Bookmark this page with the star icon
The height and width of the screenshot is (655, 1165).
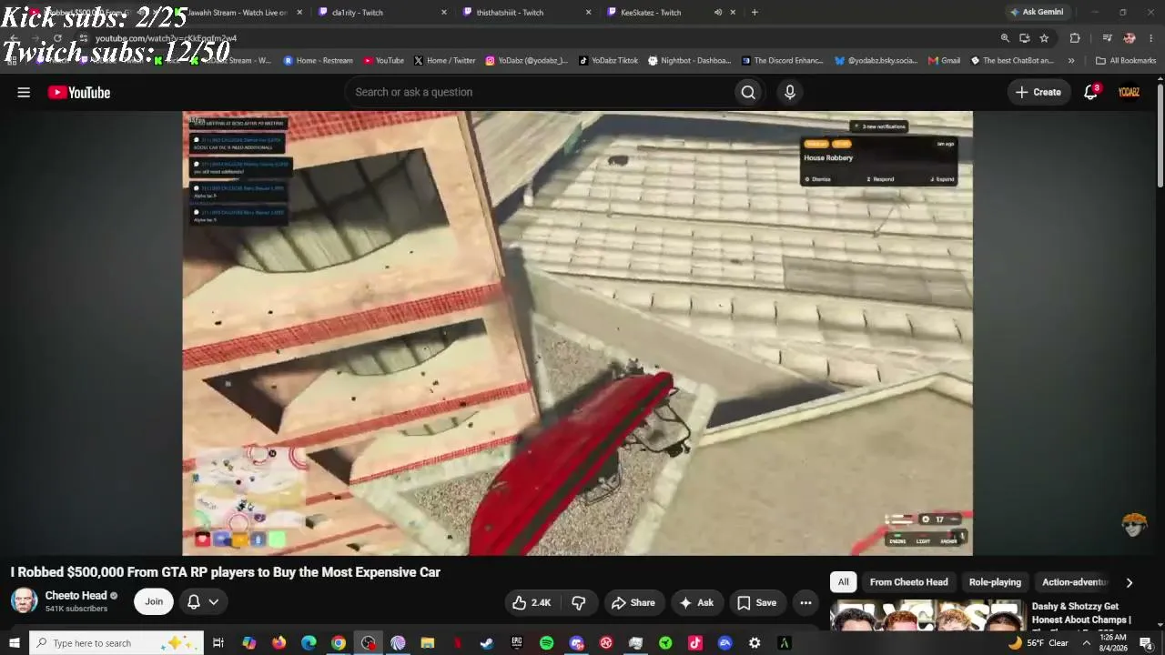(1044, 38)
